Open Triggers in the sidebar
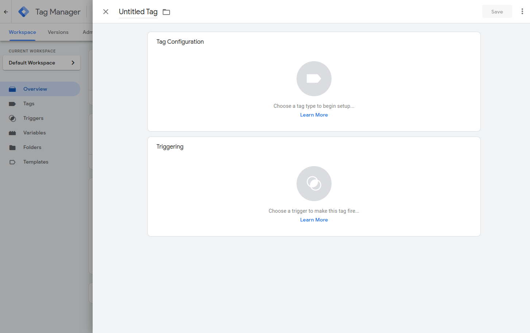The width and height of the screenshot is (530, 333). click(40, 118)
